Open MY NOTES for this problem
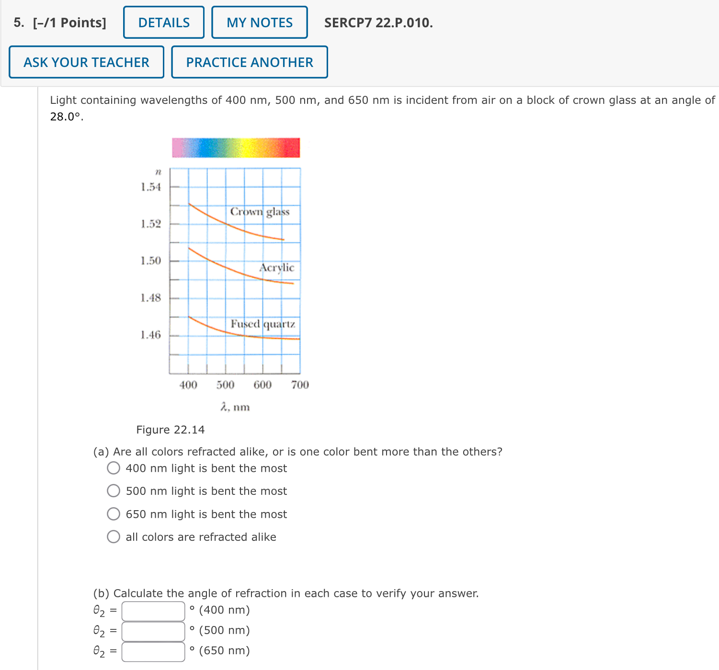Screen dimensions: 719x670 click(x=259, y=22)
